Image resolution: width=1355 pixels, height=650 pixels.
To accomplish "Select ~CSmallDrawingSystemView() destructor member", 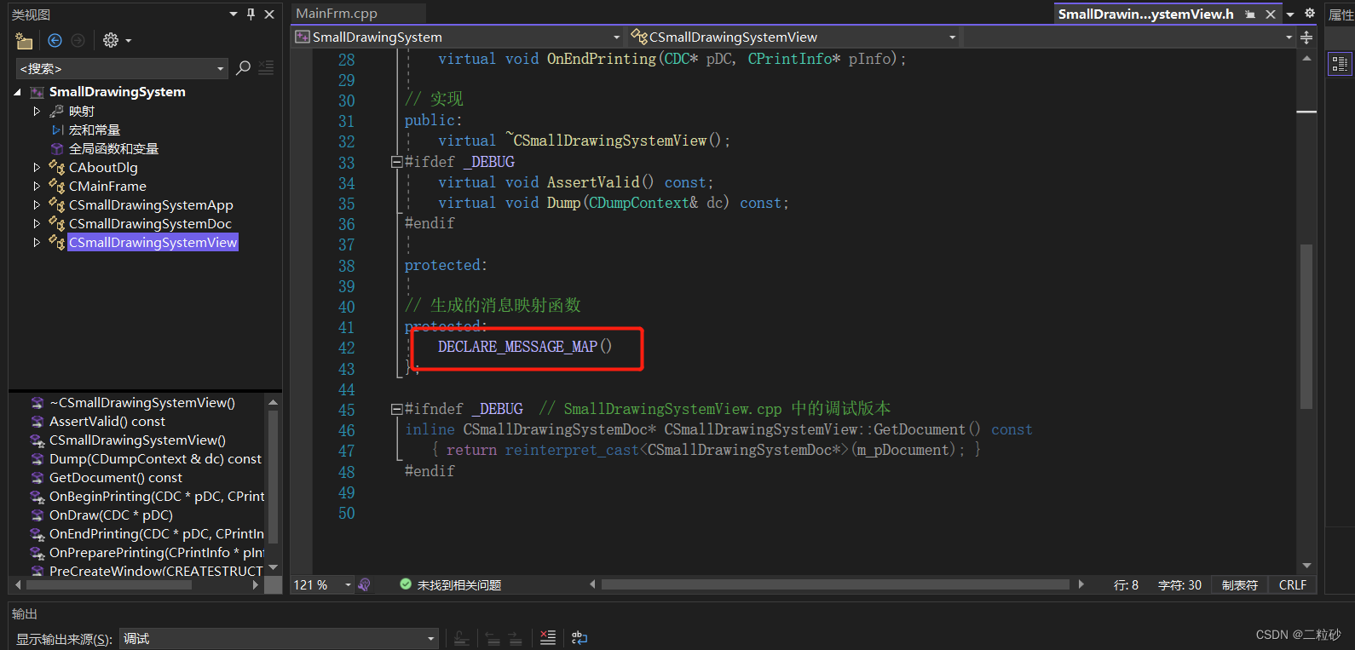I will tap(141, 402).
